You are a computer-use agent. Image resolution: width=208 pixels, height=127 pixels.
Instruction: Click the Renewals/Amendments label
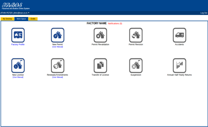click(57, 75)
